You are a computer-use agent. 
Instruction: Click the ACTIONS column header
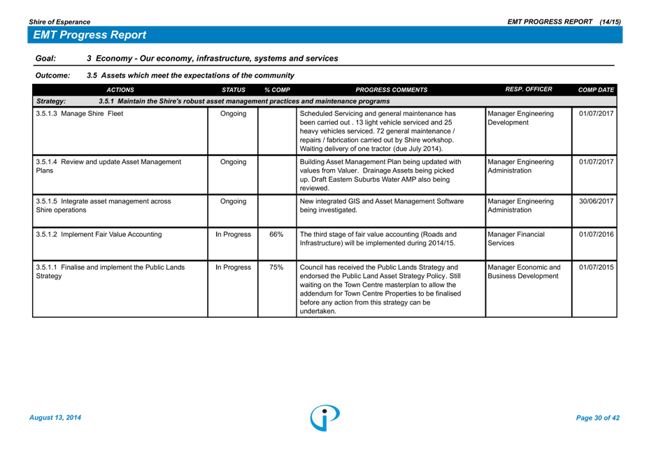120,89
